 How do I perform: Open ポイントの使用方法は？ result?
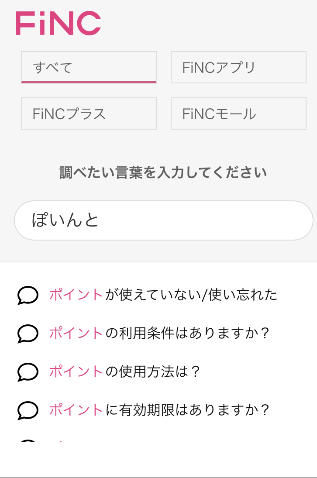tap(125, 372)
